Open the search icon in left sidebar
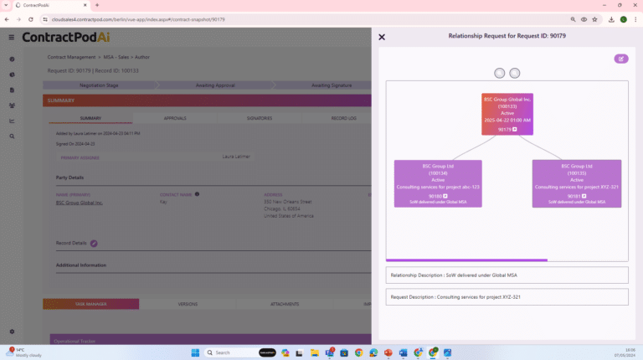 coord(12,136)
